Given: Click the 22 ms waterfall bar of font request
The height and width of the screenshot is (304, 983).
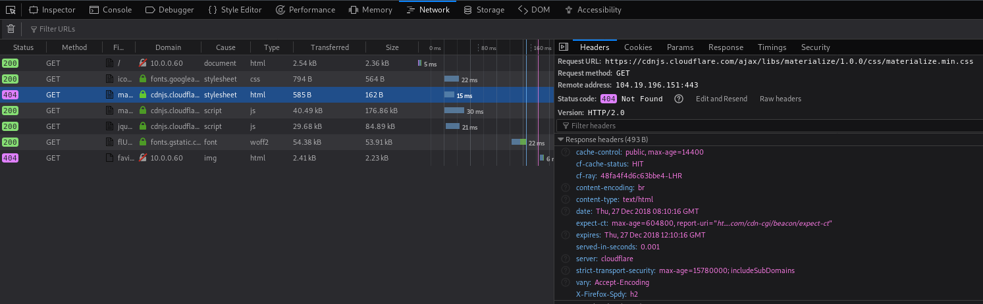Looking at the screenshot, I should (519, 142).
